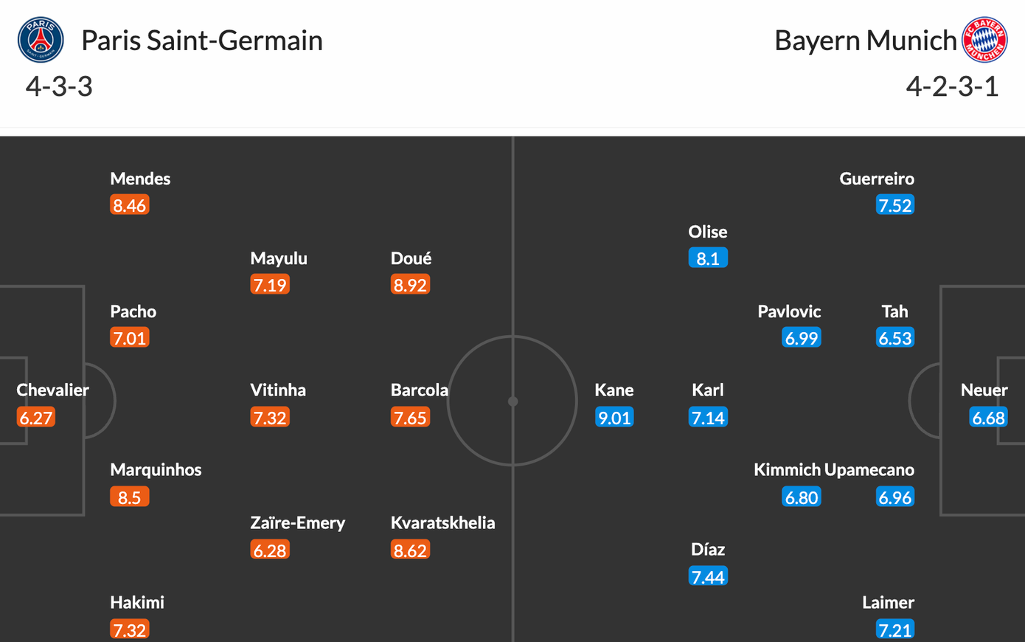
Task: Click the Paris Saint-Germain club crest
Action: [x=41, y=40]
